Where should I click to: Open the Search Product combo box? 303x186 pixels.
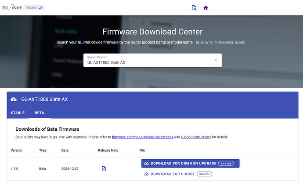[x=152, y=60]
